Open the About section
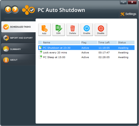 click(x=19, y=60)
